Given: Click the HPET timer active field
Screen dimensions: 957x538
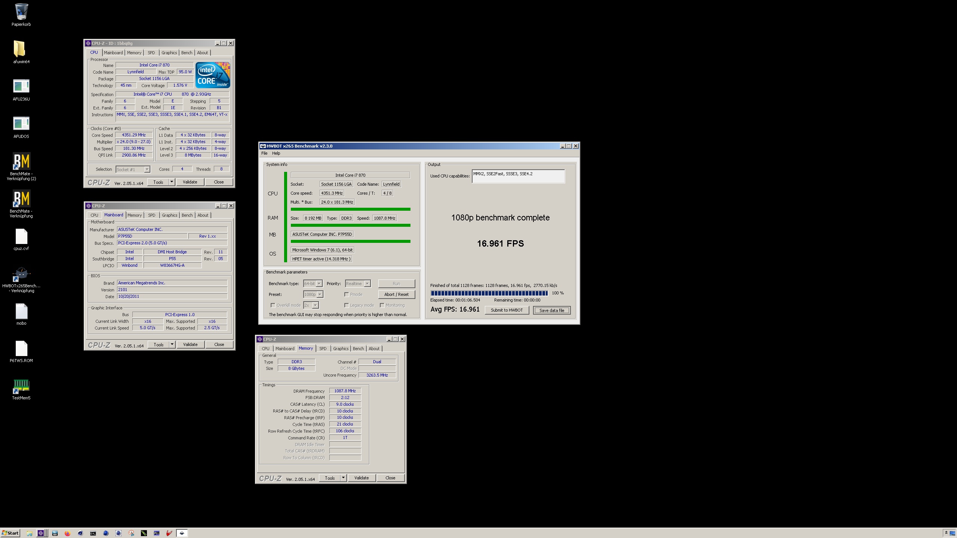Looking at the screenshot, I should click(x=321, y=259).
